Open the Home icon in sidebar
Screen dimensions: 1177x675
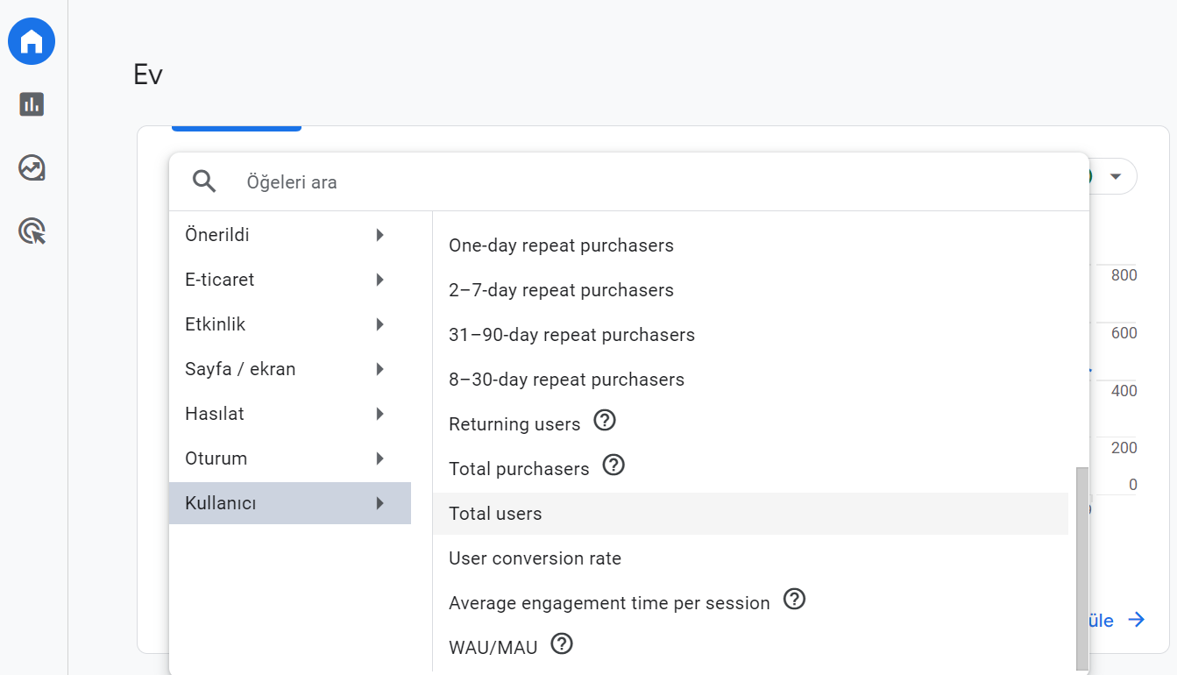[x=32, y=41]
